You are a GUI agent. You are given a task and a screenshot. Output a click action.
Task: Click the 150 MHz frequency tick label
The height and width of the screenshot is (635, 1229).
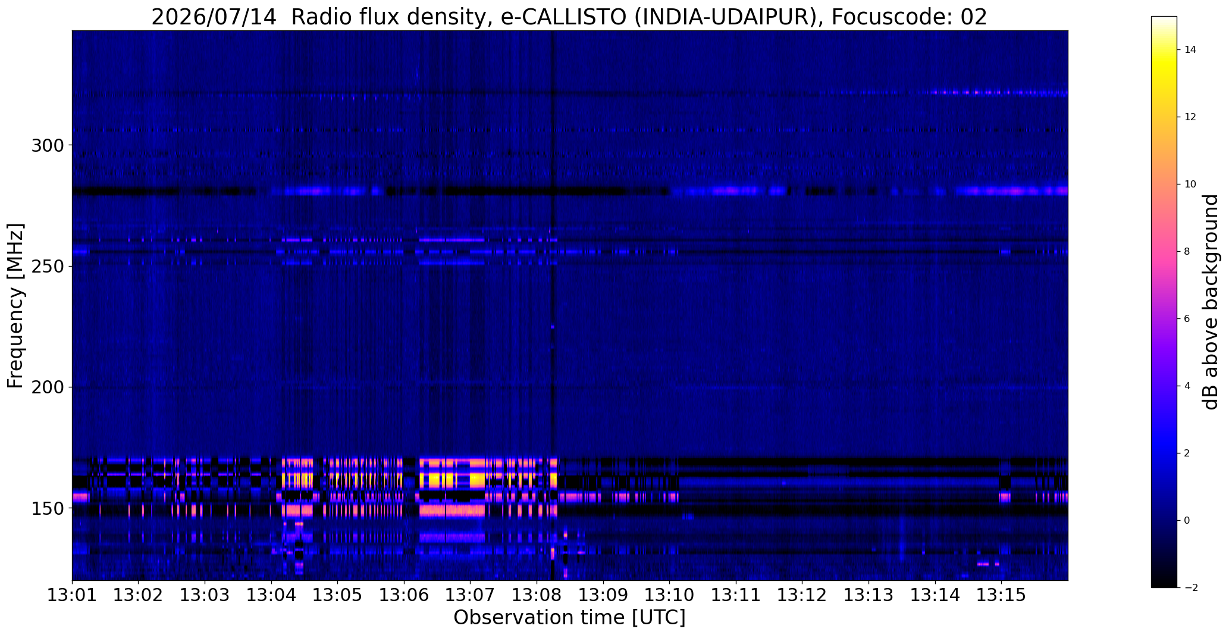[46, 508]
